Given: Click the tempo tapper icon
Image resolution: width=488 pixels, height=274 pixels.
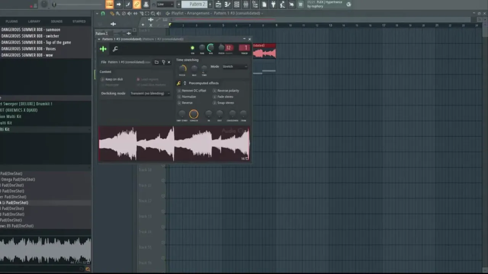Looking at the screenshot, I should (x=283, y=4).
